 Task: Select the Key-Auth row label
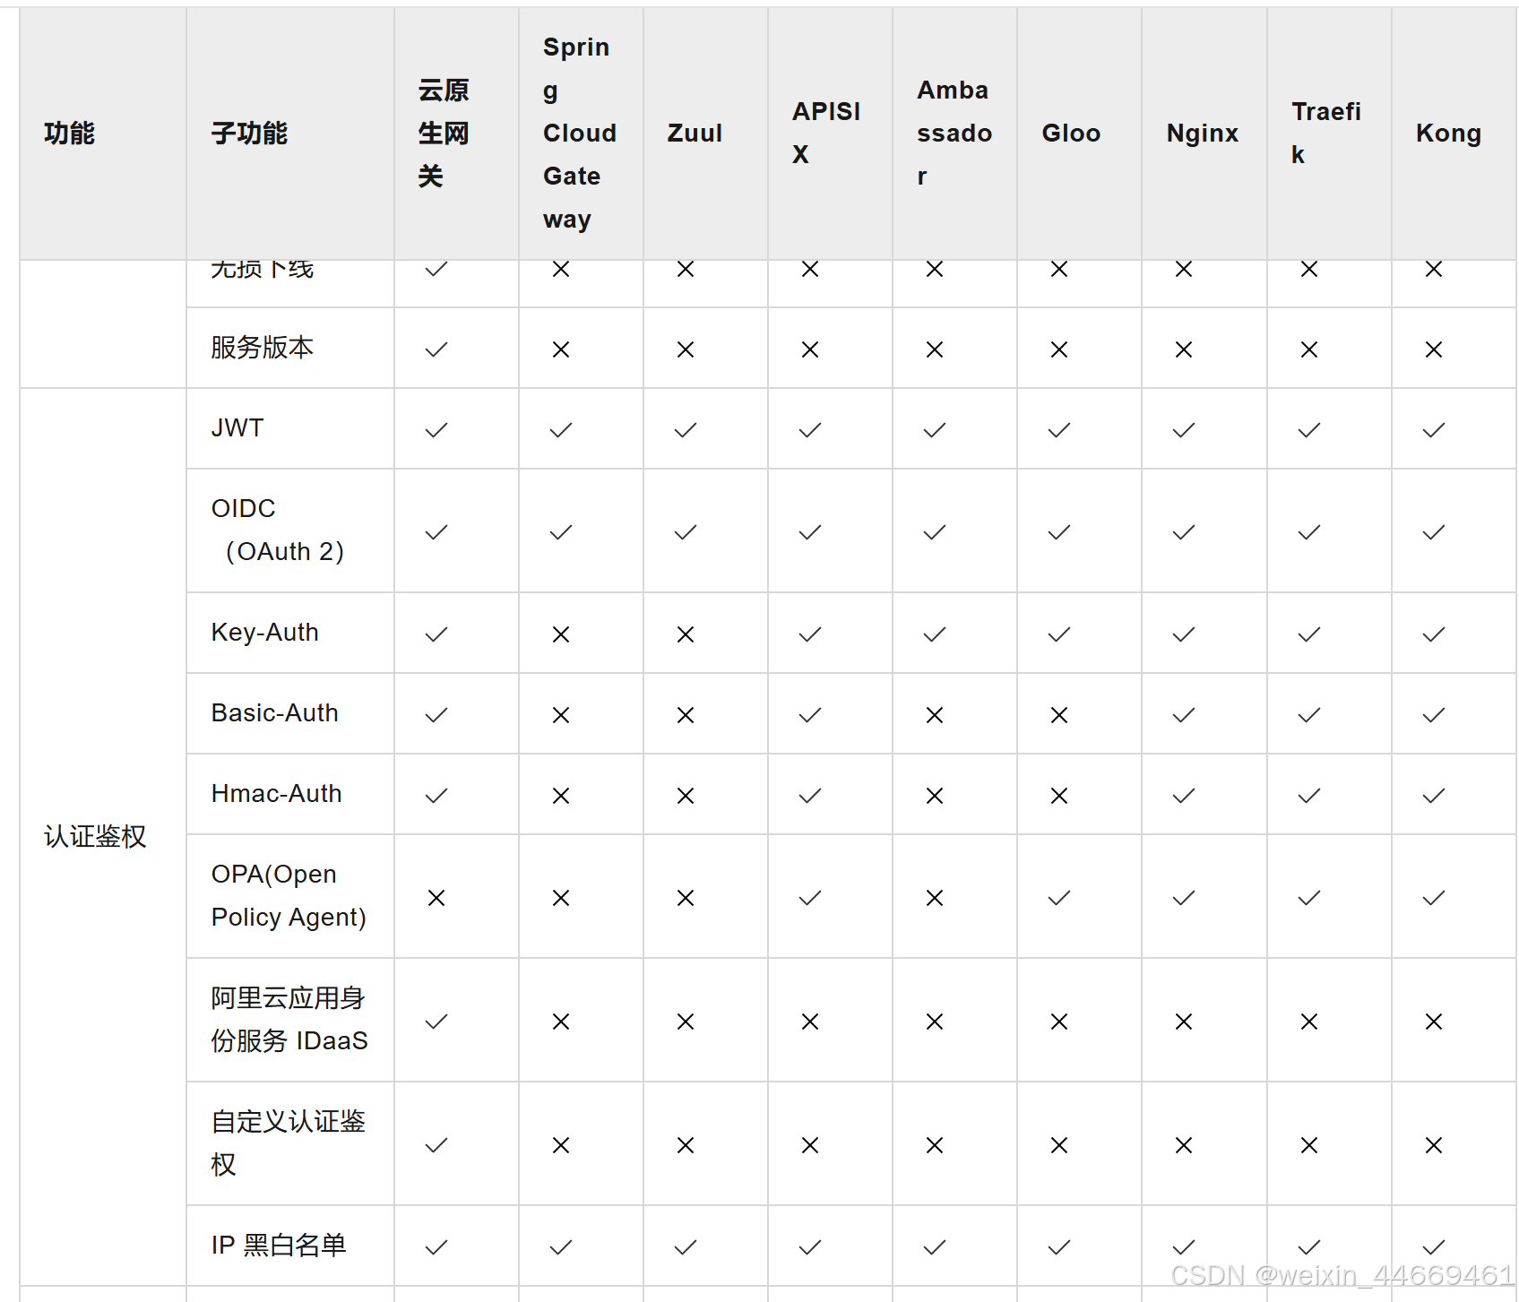(265, 633)
